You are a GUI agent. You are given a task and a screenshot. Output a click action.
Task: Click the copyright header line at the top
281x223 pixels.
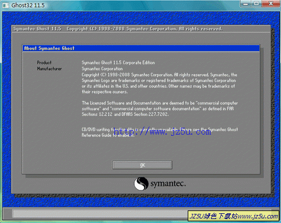[x=118, y=29]
